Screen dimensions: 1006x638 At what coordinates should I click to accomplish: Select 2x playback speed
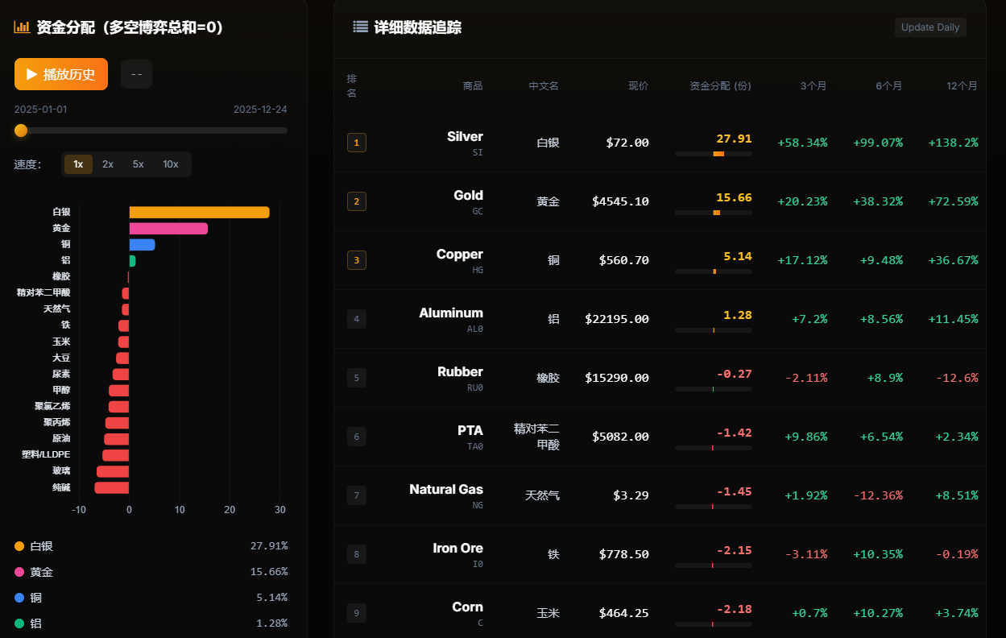107,164
